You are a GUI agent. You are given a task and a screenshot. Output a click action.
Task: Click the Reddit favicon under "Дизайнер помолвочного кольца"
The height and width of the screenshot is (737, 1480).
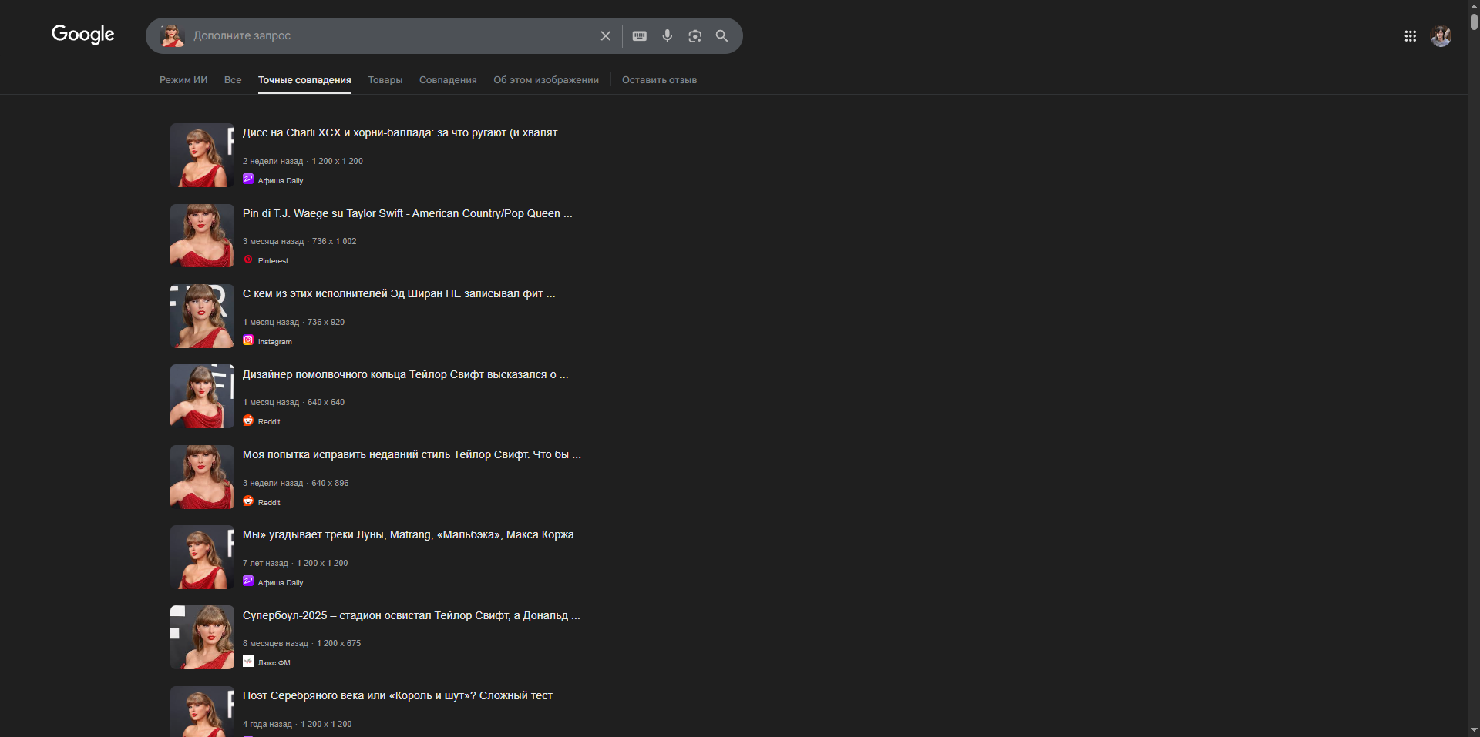click(x=248, y=420)
